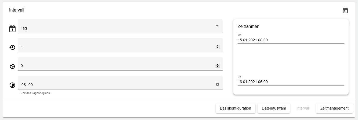The width and height of the screenshot is (358, 120).
Task: Switch to the Datenauswahl step
Action: pyautogui.click(x=274, y=108)
